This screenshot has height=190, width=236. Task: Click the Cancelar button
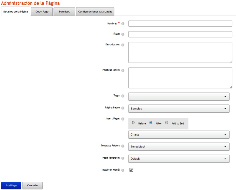point(32,185)
